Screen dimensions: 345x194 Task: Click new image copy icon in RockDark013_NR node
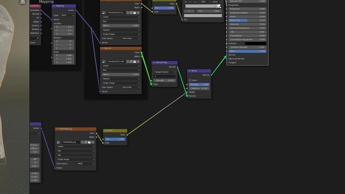(x=131, y=61)
